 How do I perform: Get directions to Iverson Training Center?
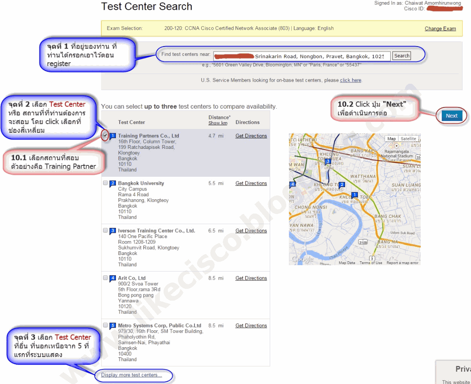(251, 231)
